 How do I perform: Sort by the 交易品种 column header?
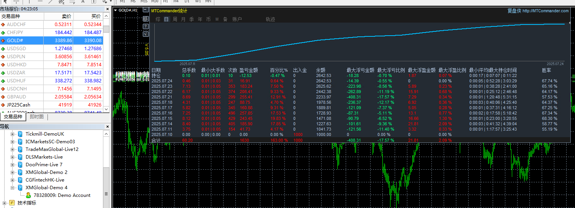(22, 16)
